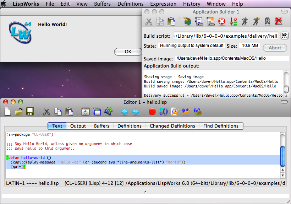Switch to the Output tab
Viewport: 291px width, 204px height.
pos(78,126)
